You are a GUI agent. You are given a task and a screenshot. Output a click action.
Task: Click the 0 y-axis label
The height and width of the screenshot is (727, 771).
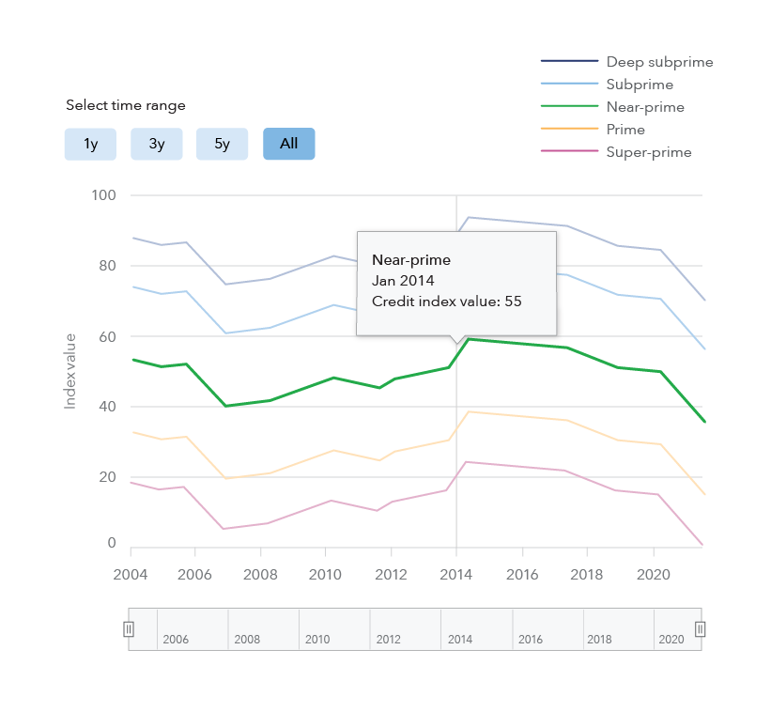[112, 543]
